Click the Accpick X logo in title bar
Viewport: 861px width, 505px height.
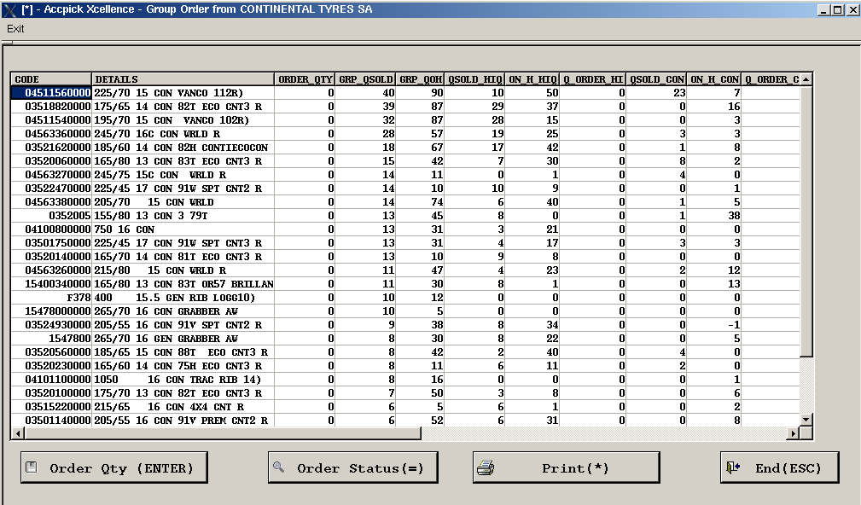(10, 9)
